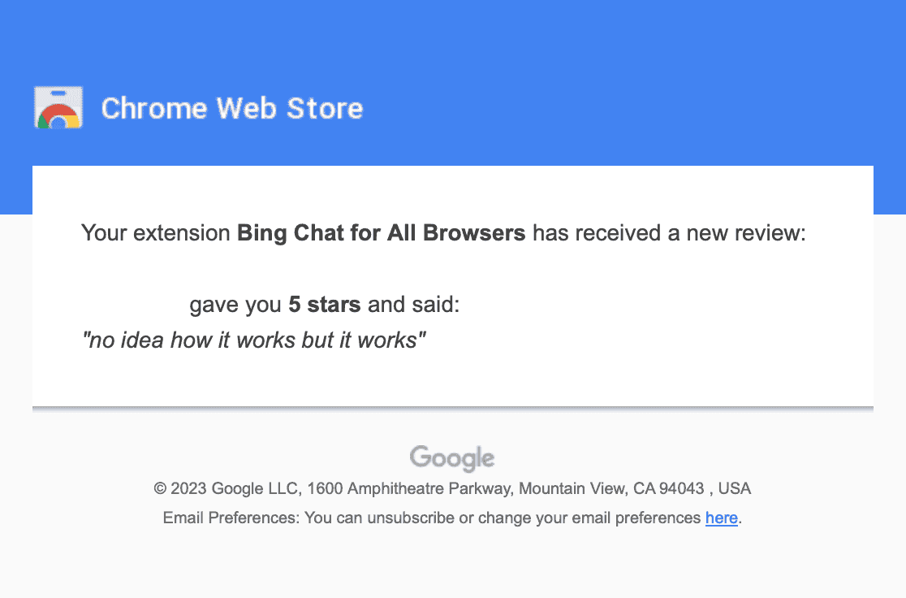Click the "and said:" text
906x598 pixels.
pos(413,305)
